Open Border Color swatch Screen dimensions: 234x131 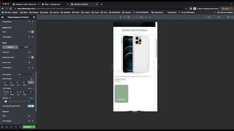pos(33,62)
